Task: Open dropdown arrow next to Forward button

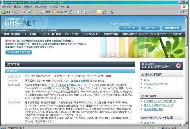Action: (20, 12)
